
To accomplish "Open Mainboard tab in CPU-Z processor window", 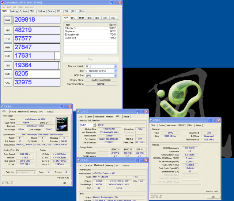I will point(23,112).
